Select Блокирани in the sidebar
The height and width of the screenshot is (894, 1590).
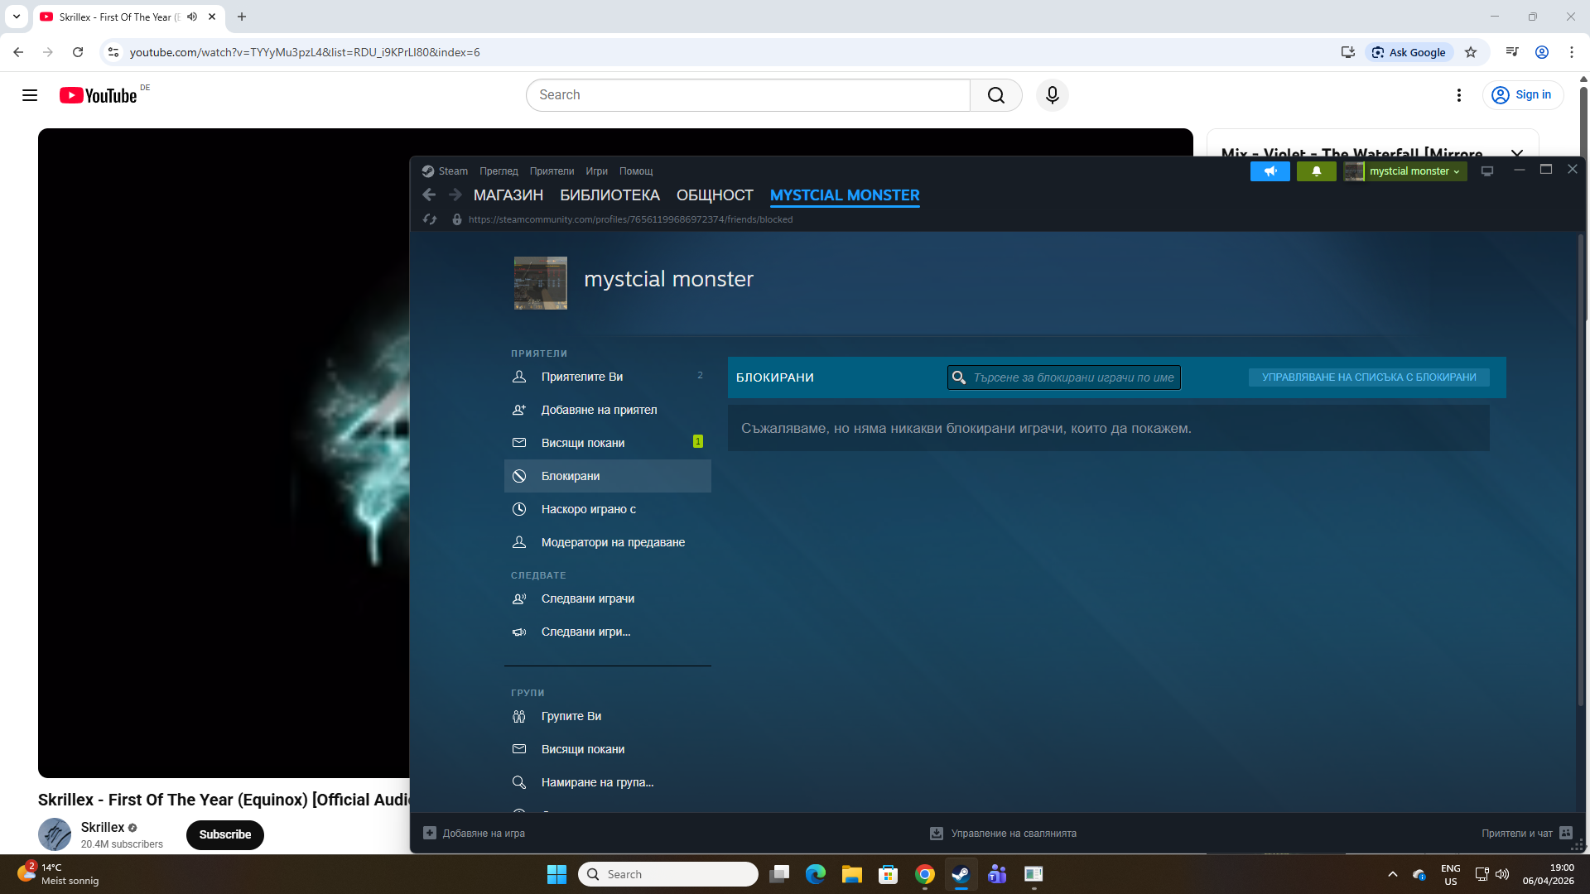[607, 476]
